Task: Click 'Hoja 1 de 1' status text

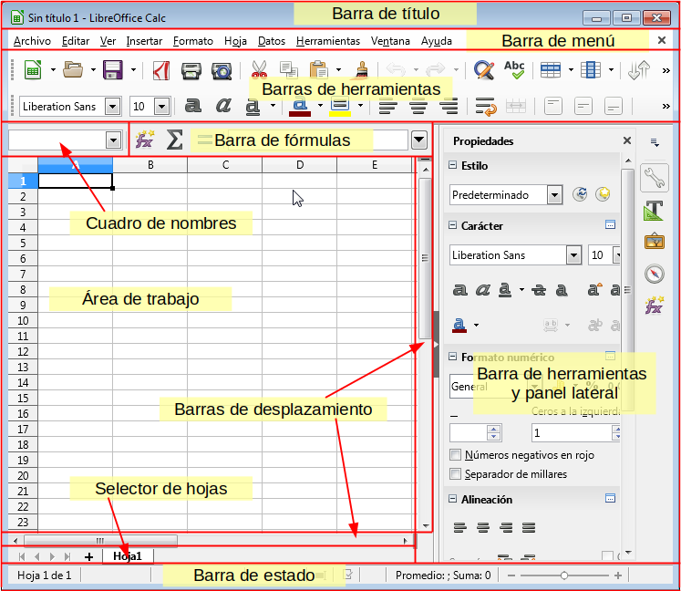Action: (44, 575)
